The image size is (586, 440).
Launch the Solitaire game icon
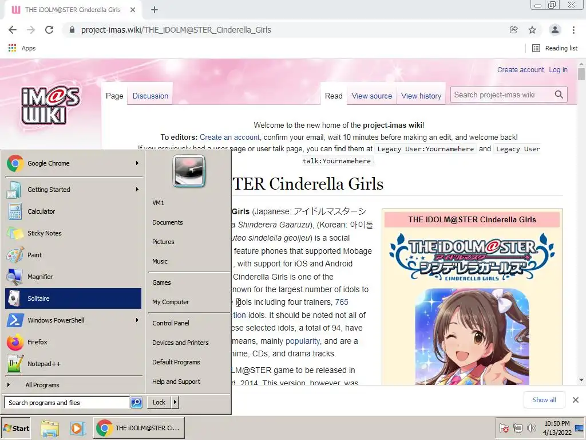click(14, 298)
